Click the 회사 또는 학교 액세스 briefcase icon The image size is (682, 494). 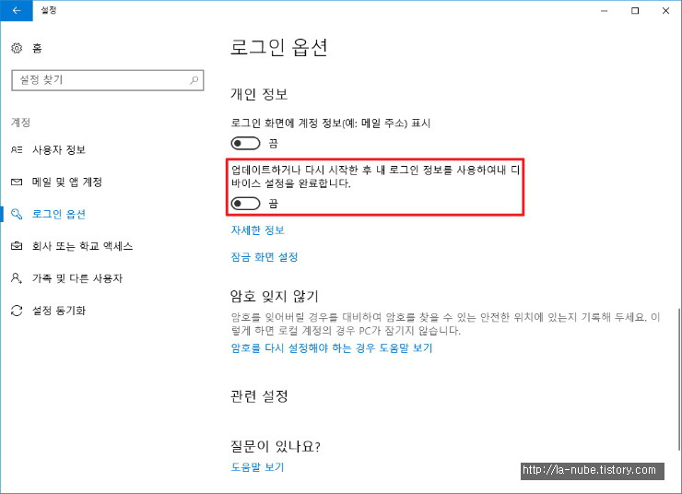17,246
